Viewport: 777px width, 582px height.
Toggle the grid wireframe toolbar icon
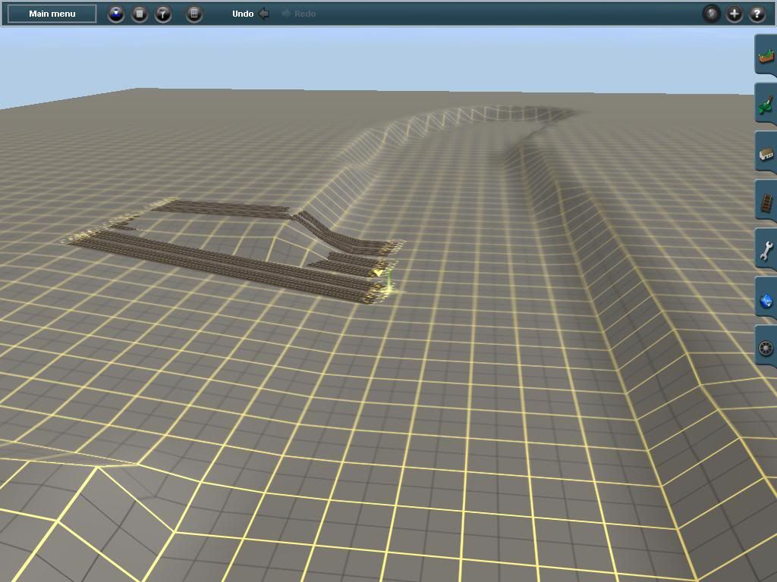click(194, 14)
